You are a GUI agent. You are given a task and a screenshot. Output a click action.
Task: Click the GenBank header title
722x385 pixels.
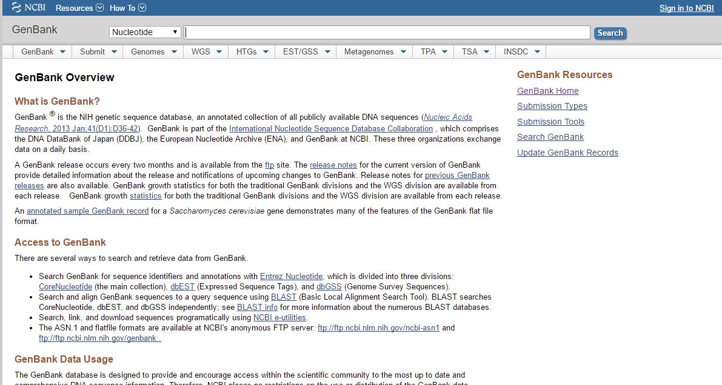coord(35,30)
